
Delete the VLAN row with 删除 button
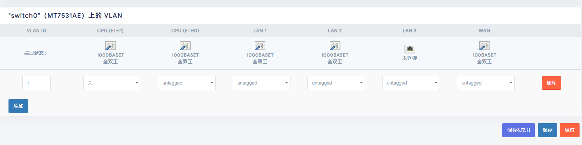pyautogui.click(x=551, y=83)
